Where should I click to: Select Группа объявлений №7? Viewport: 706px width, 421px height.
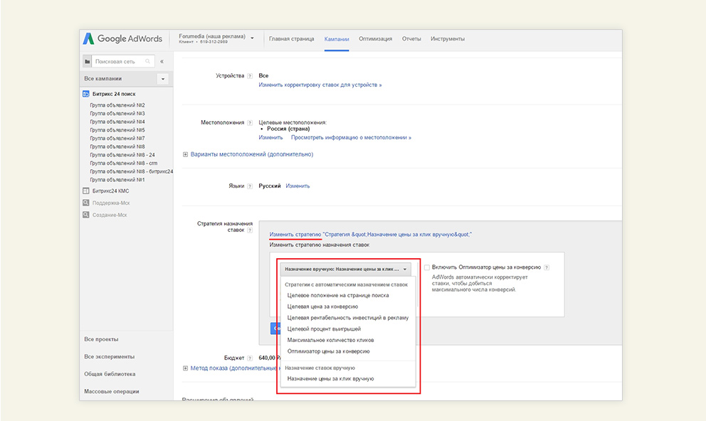(x=117, y=139)
